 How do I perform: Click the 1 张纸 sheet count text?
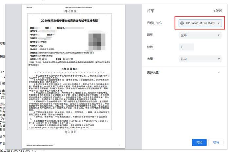218,11
